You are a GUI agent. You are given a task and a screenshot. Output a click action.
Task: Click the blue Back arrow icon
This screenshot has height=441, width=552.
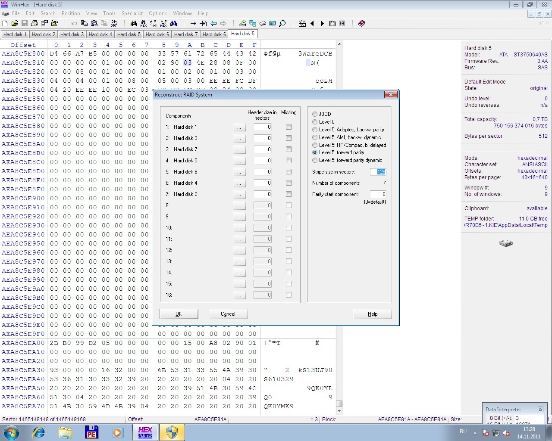(213, 23)
